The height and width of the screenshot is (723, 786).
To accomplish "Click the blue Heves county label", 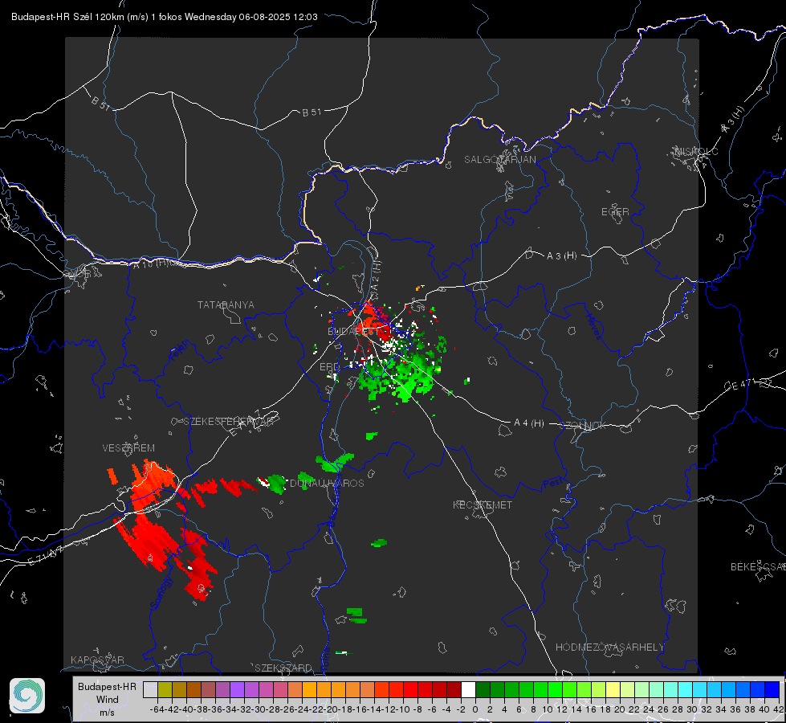I will [594, 326].
